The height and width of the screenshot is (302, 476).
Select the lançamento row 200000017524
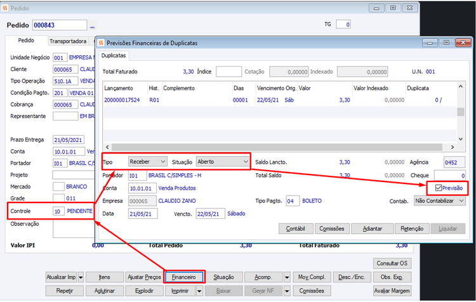279,100
